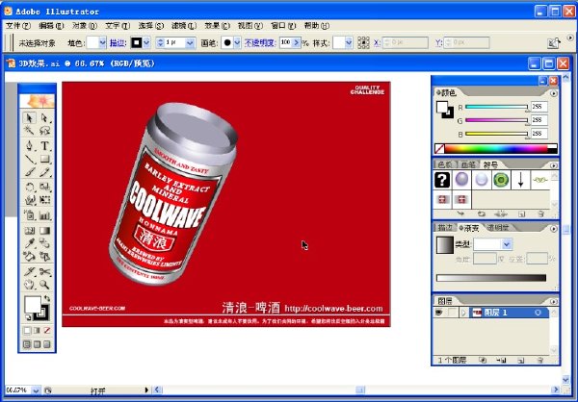Click status bar 打开 arrow button
The image size is (578, 402).
tap(146, 389)
